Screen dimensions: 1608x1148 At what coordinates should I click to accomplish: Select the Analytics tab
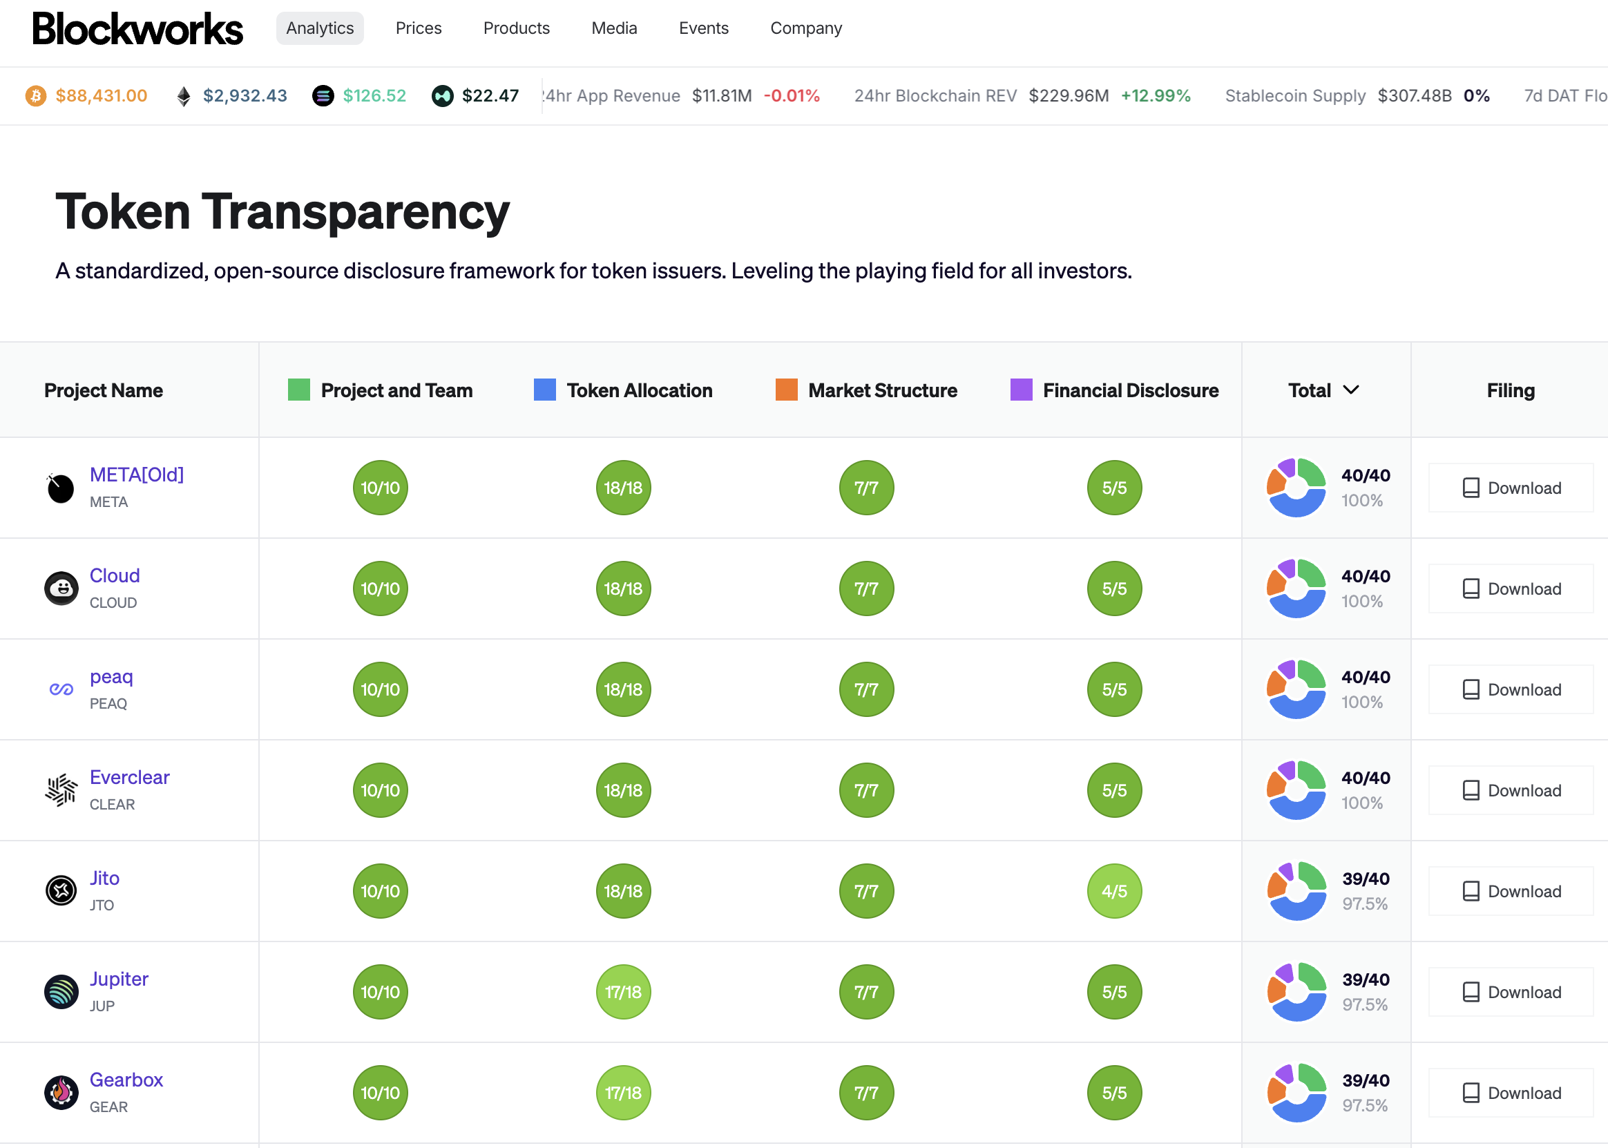click(x=320, y=28)
